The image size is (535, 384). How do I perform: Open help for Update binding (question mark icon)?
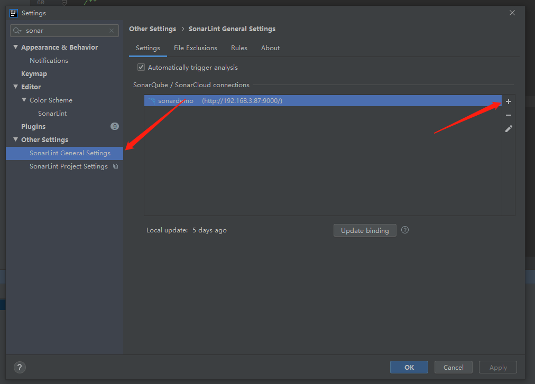pos(404,230)
